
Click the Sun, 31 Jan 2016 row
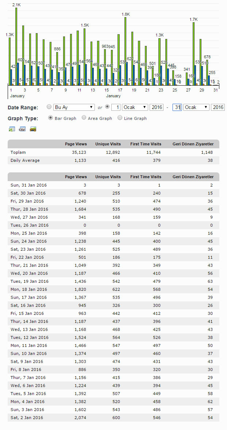[113, 185]
